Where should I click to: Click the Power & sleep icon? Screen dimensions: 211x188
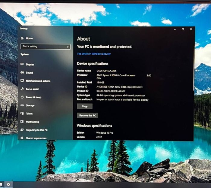pyautogui.click(x=22, y=97)
